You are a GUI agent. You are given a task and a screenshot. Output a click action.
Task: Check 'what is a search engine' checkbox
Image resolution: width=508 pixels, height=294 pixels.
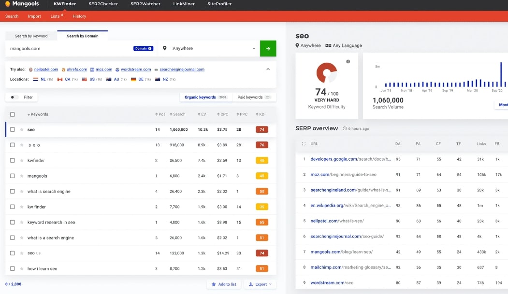[12, 238]
